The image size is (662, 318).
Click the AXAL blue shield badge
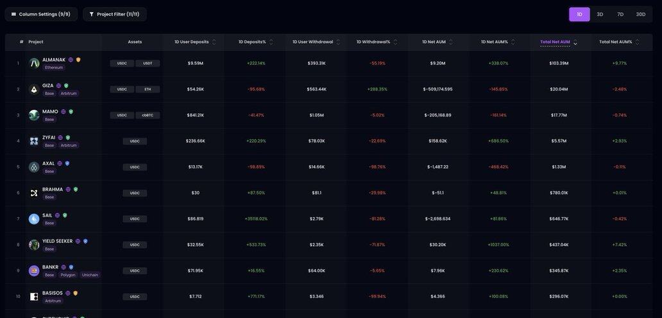click(67, 163)
